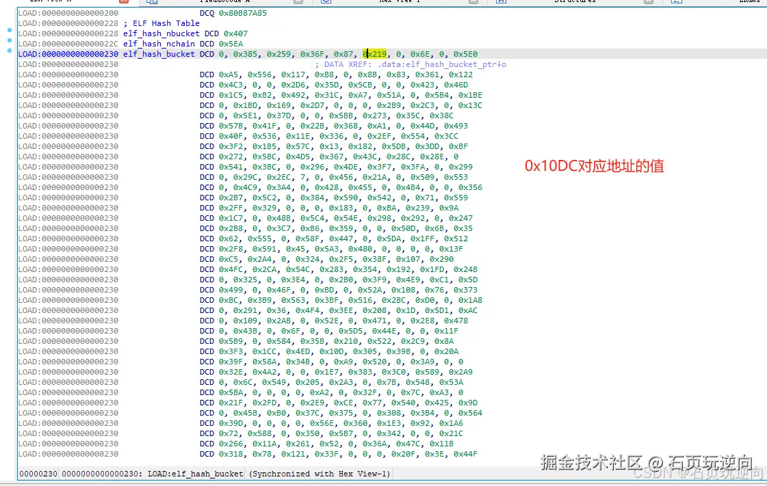Screen dimensions: 767x486
Task: Click status bar offset 00000230
Action: tap(38, 474)
